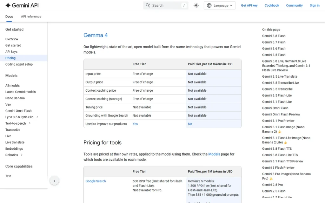Open the Community link

(x=294, y=5)
